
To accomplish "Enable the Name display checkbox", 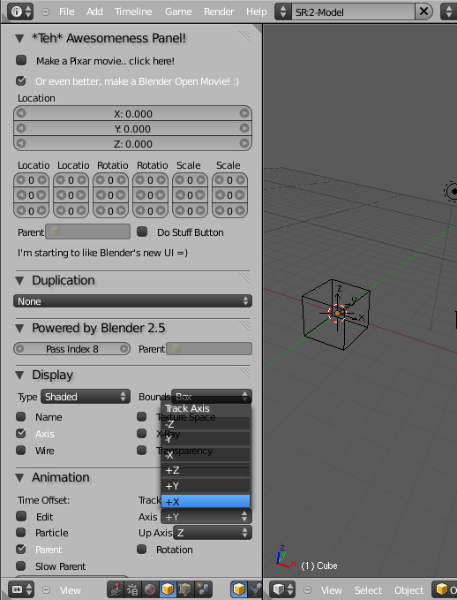I will 21,416.
